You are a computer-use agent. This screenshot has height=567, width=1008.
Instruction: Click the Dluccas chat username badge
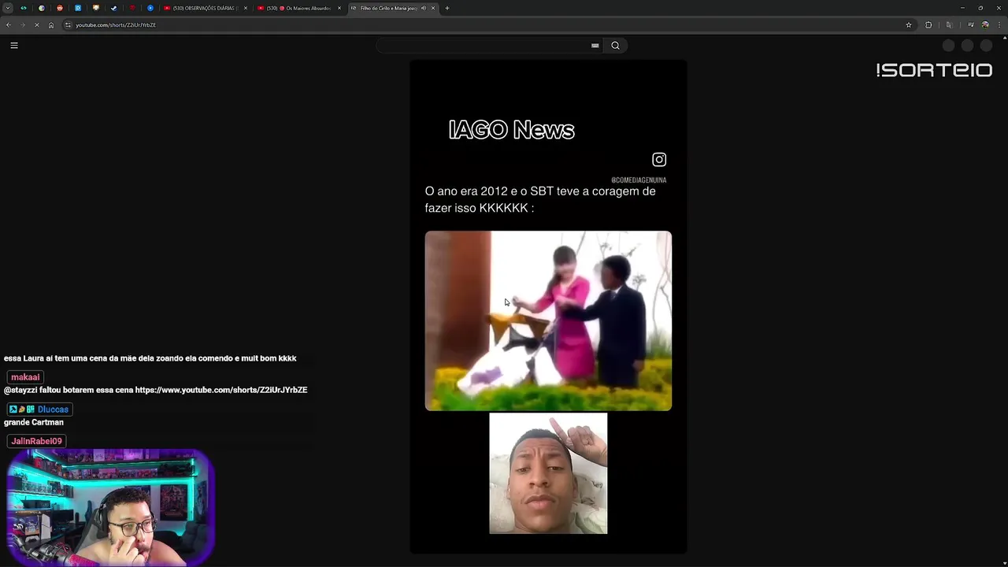tap(39, 409)
